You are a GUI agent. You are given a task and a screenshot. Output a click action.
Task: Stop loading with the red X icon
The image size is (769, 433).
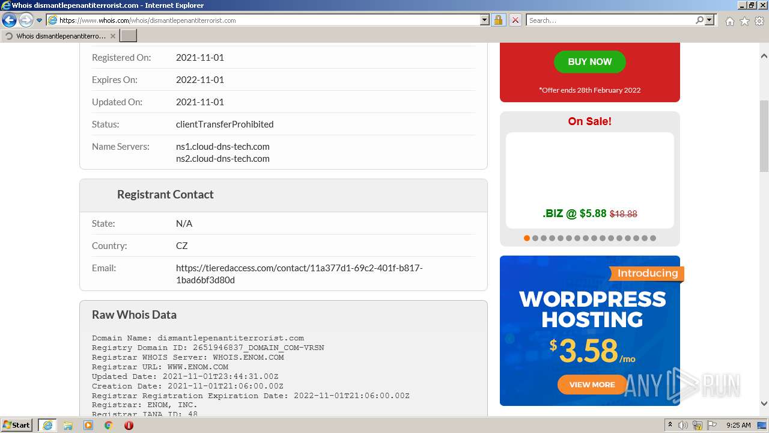click(515, 20)
